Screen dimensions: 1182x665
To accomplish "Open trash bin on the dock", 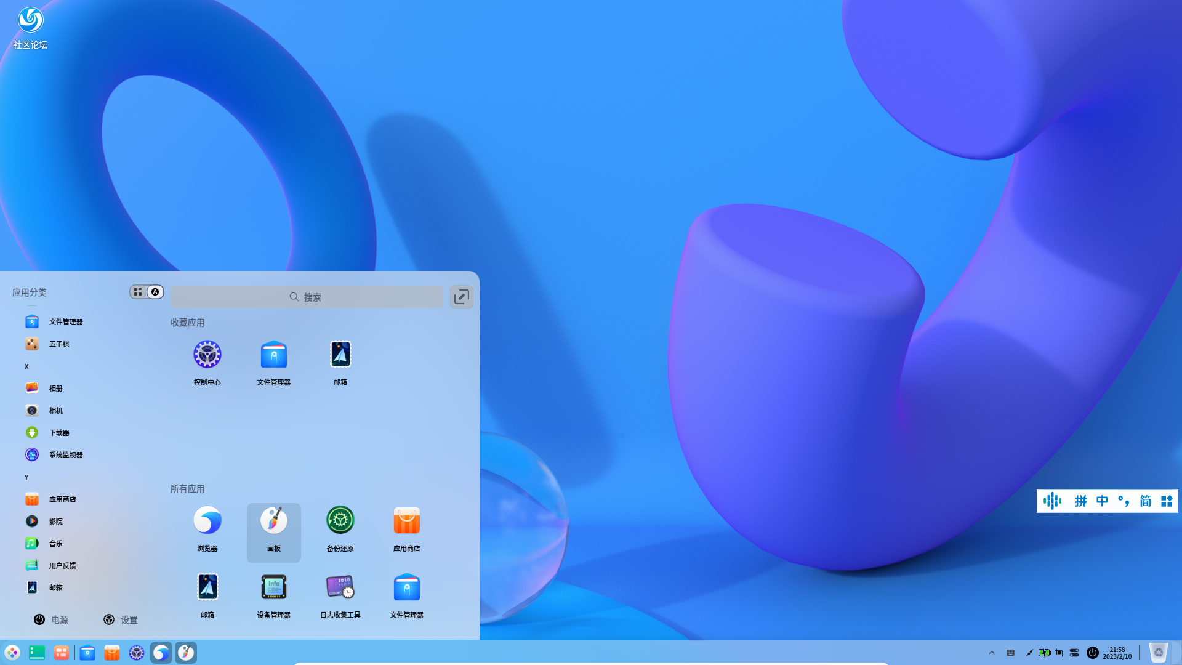I will tap(1158, 653).
